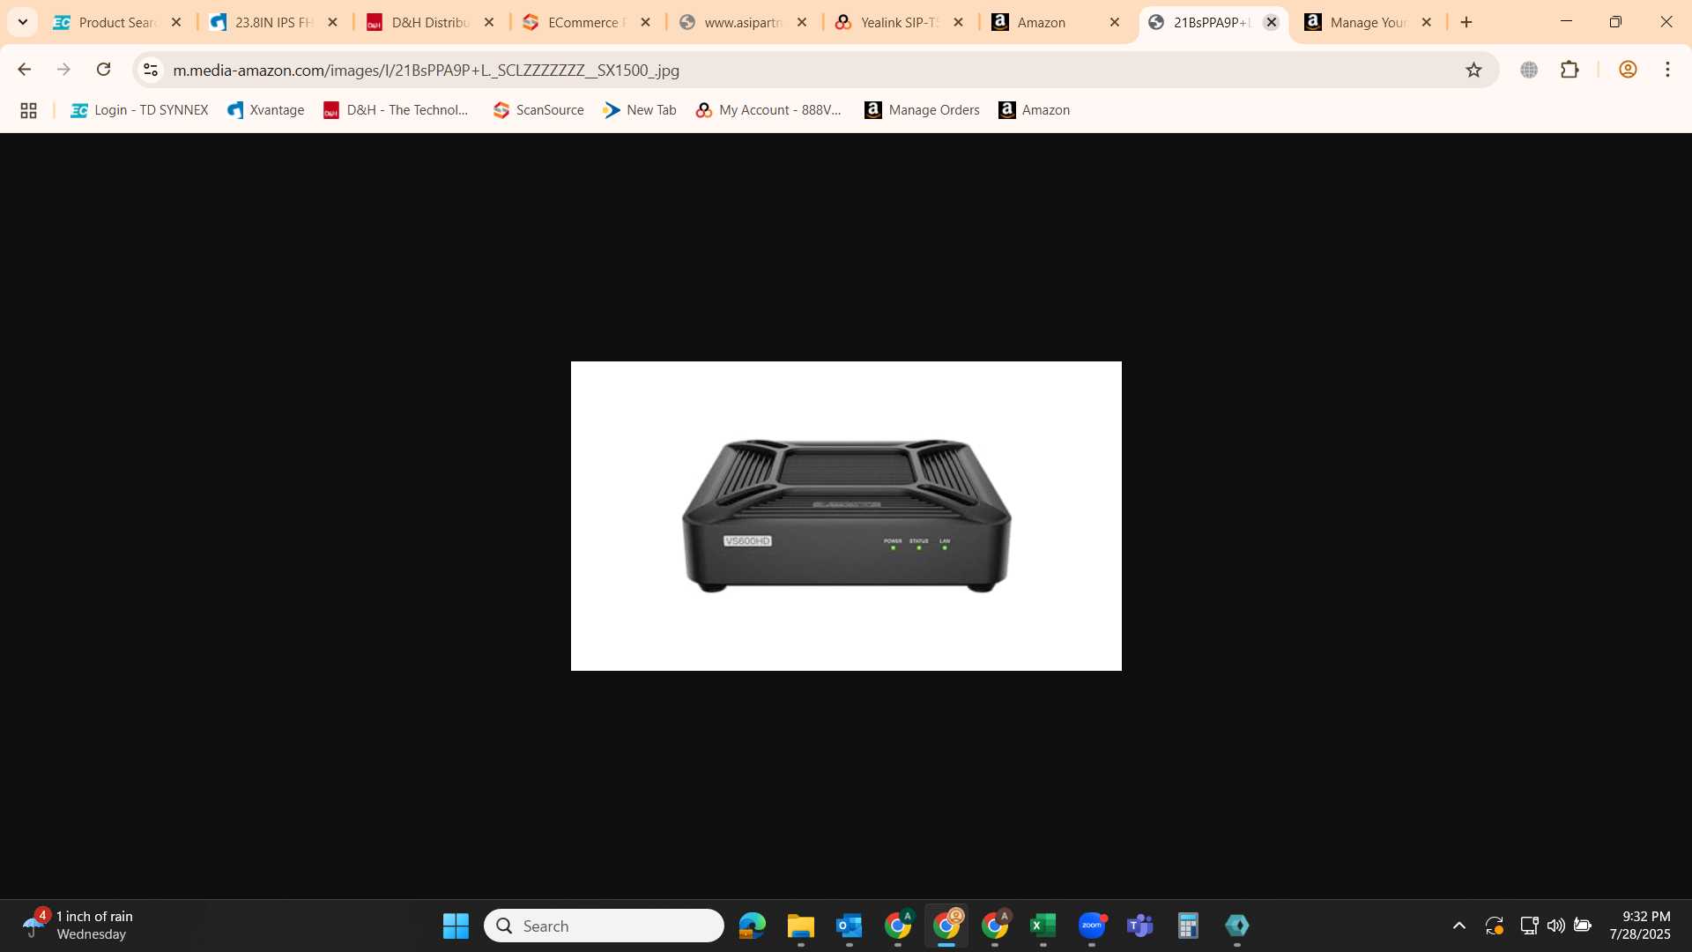This screenshot has height=952, width=1692.
Task: Open the Extensions puzzle menu
Action: click(x=1570, y=70)
